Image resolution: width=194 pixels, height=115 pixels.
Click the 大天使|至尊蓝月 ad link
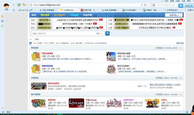coord(122,28)
